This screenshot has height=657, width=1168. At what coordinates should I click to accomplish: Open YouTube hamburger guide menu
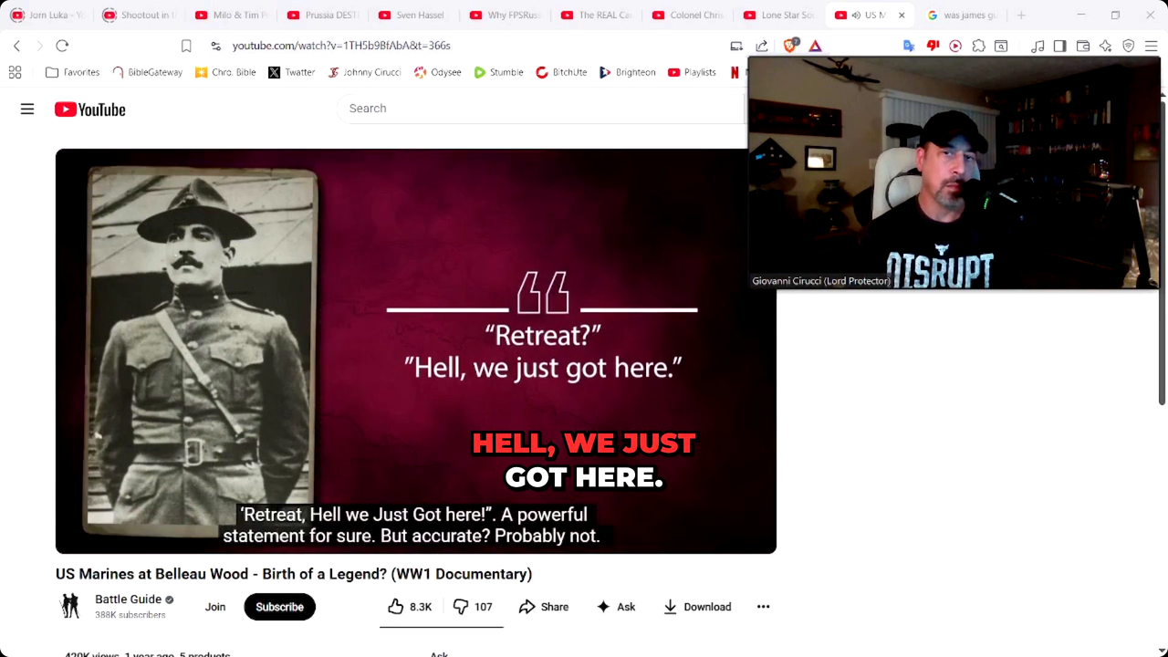27,109
